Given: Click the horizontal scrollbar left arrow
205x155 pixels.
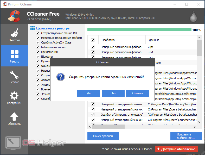Looking at the screenshot, I should [x=90, y=127].
